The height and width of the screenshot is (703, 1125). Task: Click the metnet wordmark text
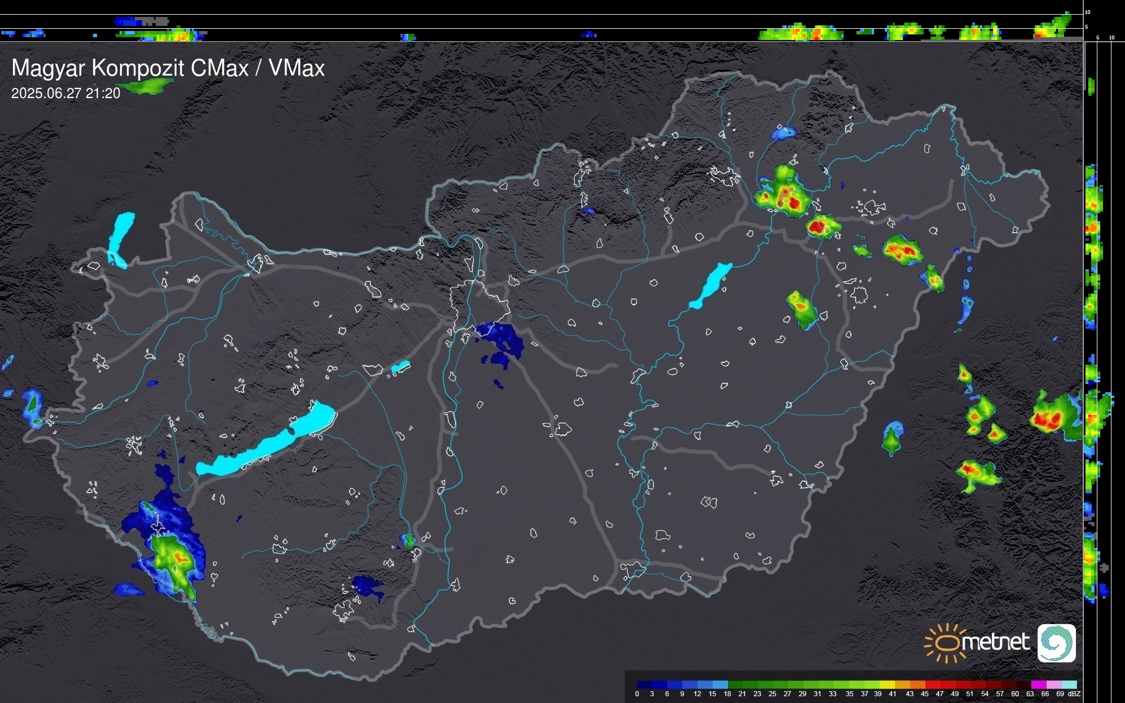point(995,642)
